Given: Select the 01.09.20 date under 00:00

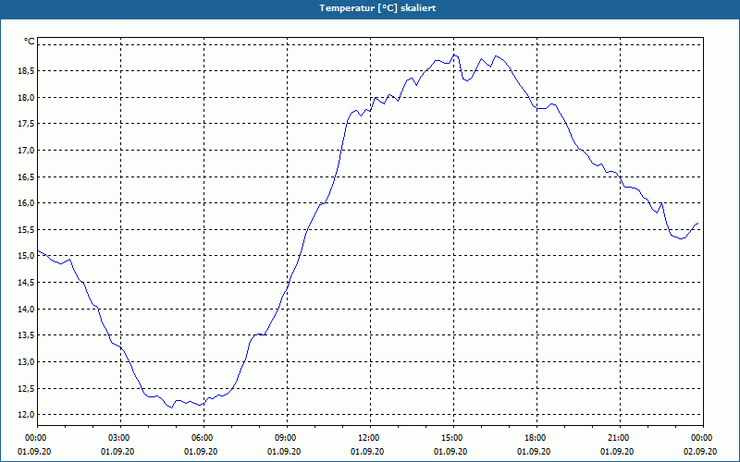Looking at the screenshot, I should click(34, 452).
